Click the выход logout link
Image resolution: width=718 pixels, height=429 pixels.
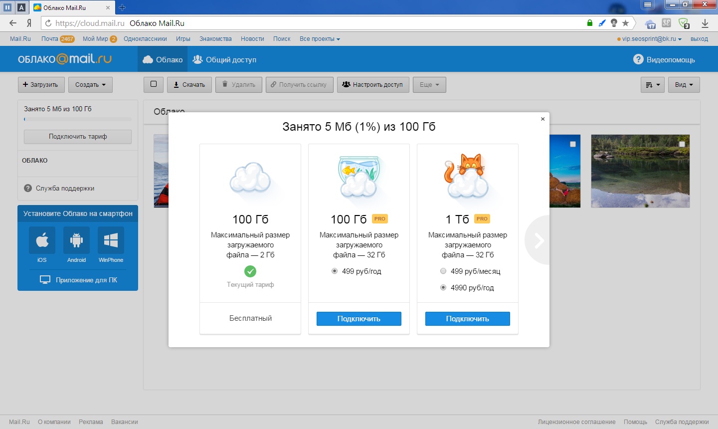tap(699, 39)
